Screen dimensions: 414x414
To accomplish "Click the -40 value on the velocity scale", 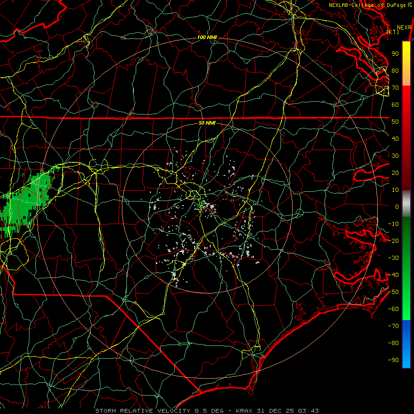I will click(393, 275).
